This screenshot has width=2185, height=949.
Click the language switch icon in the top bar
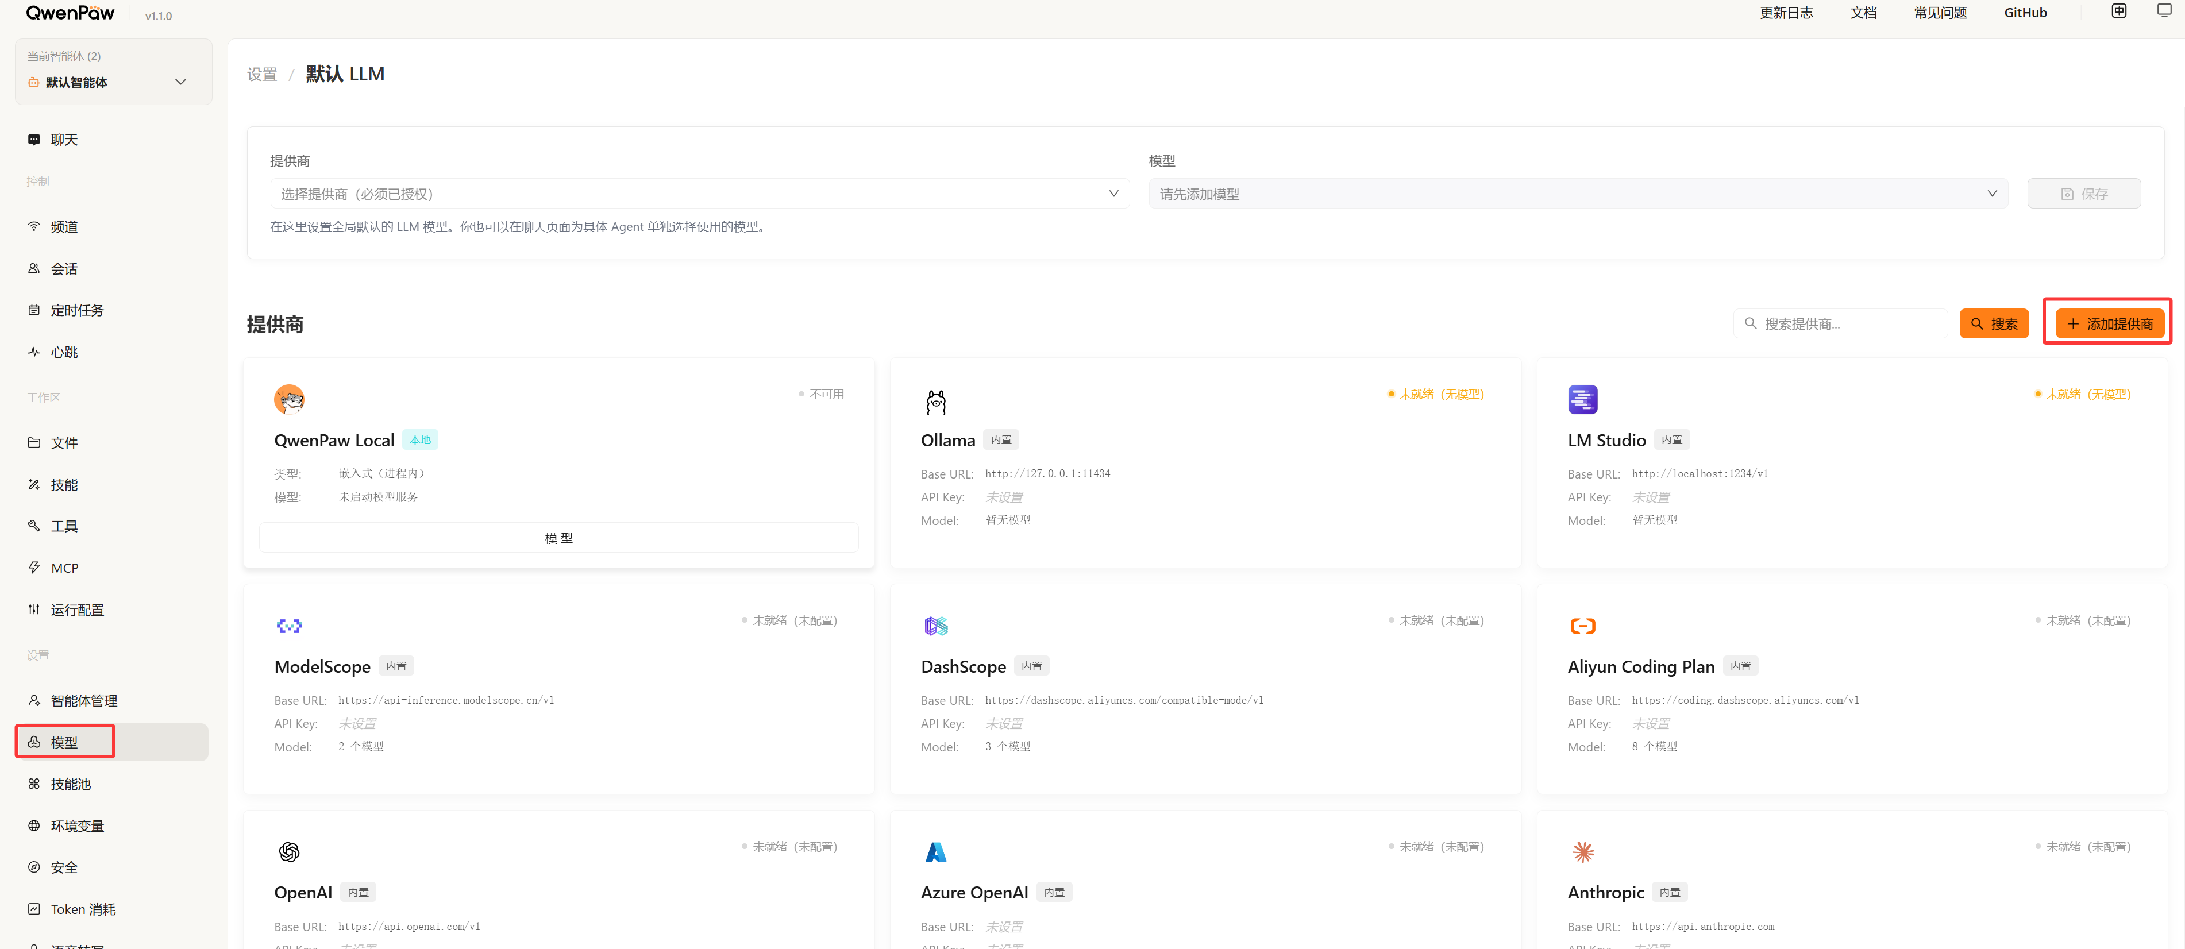click(2118, 11)
